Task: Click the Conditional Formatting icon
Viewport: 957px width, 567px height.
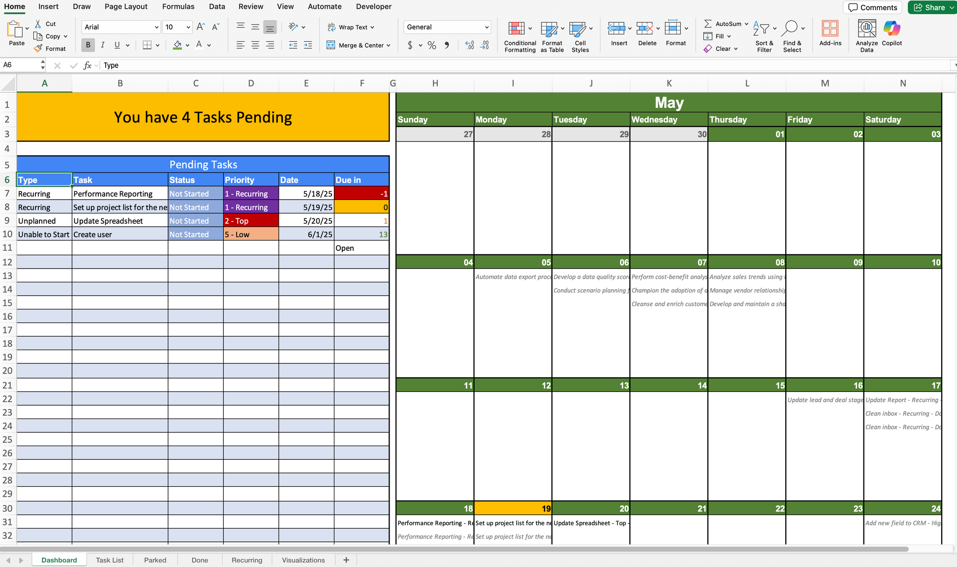Action: click(x=516, y=29)
